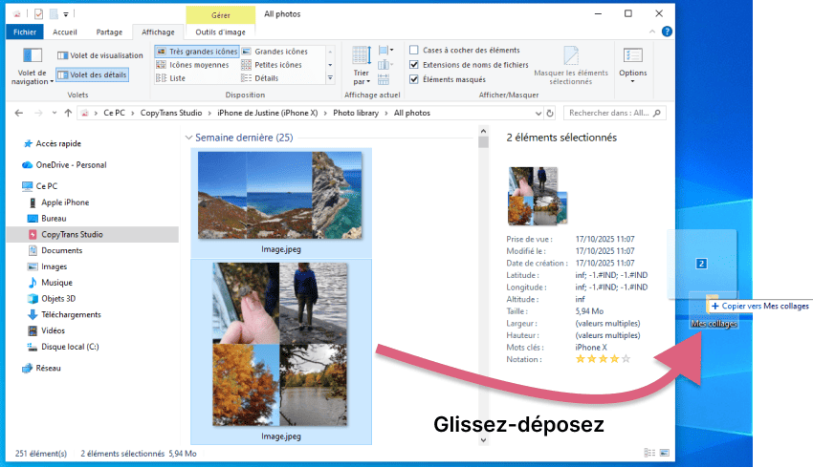Image resolution: width=813 pixels, height=468 pixels.
Task: Select Icônes moyennes layout
Action: coord(193,65)
